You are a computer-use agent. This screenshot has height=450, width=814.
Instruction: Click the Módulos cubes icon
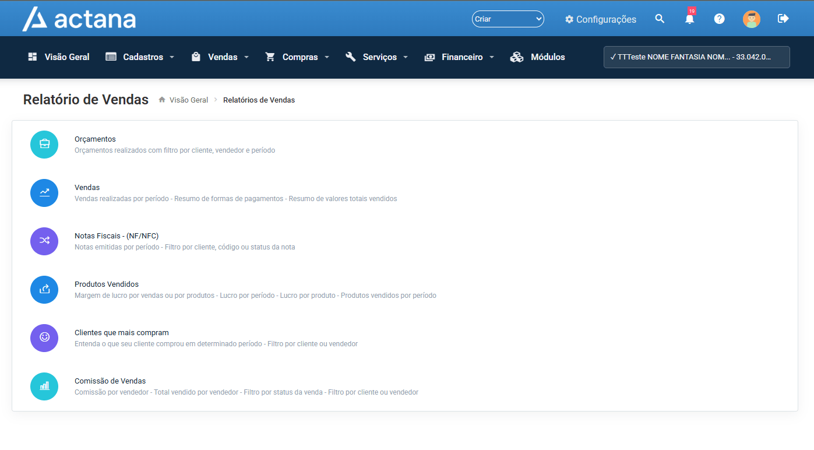[x=517, y=57]
